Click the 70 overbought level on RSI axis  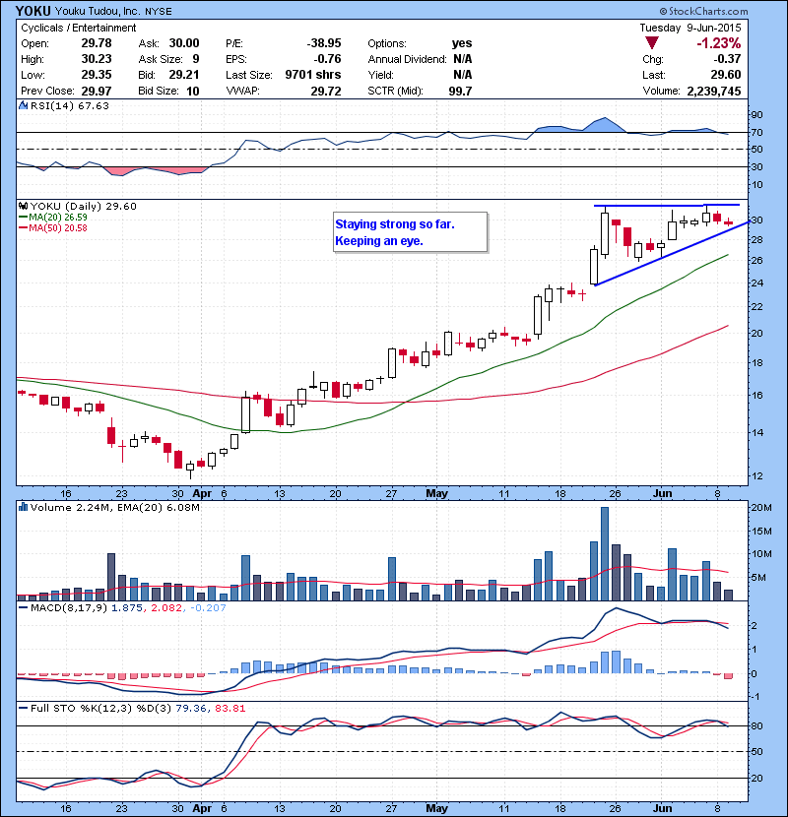pos(756,132)
